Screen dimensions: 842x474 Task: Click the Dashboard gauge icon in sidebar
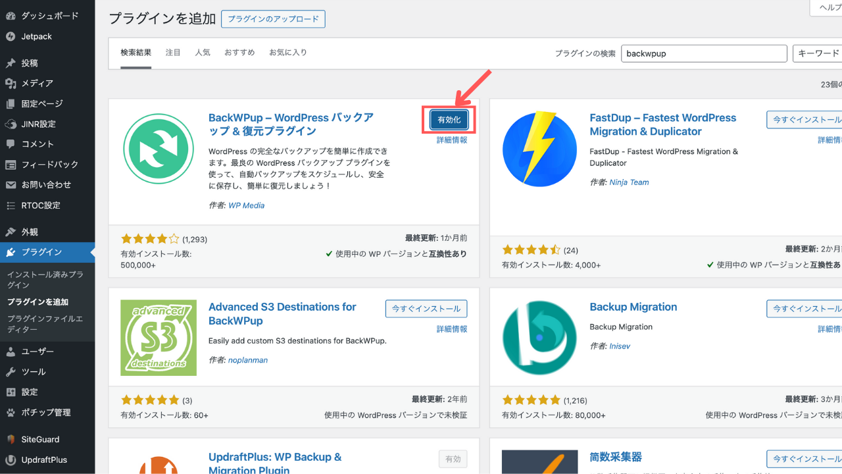pos(11,15)
